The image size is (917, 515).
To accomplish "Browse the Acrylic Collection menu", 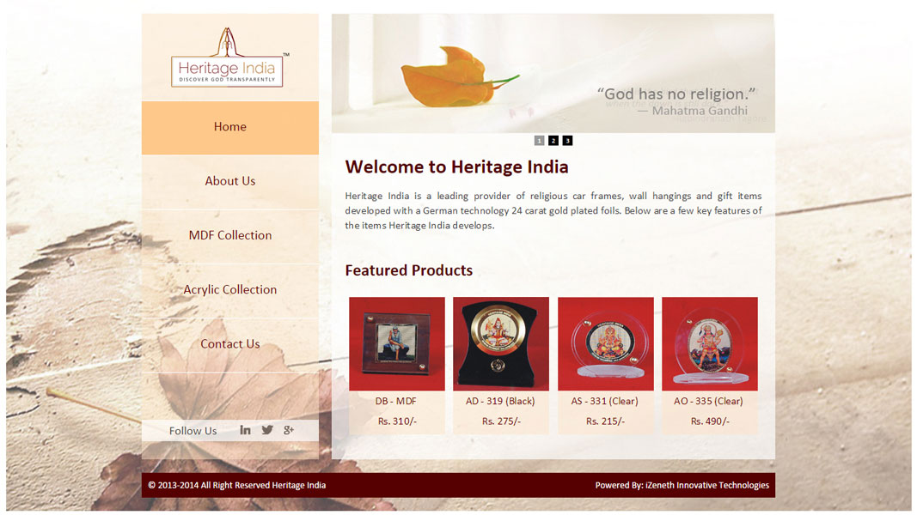I will 229,290.
